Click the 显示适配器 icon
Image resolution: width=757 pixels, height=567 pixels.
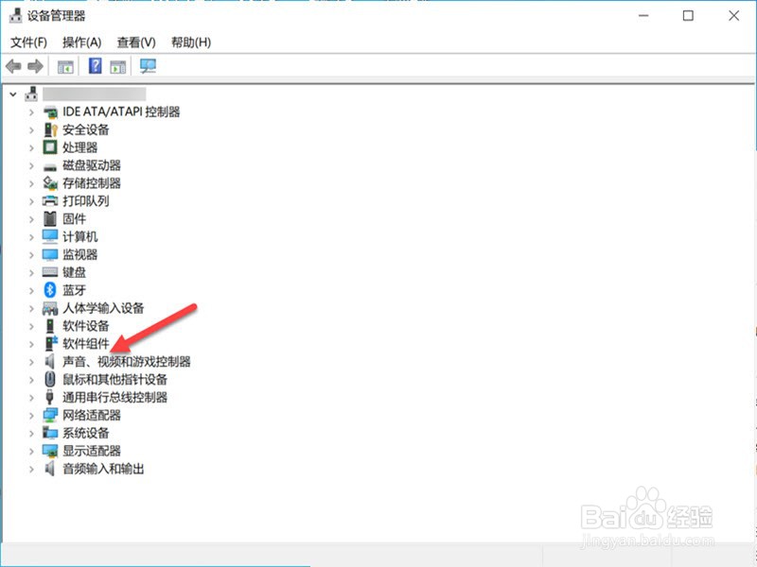[x=50, y=451]
